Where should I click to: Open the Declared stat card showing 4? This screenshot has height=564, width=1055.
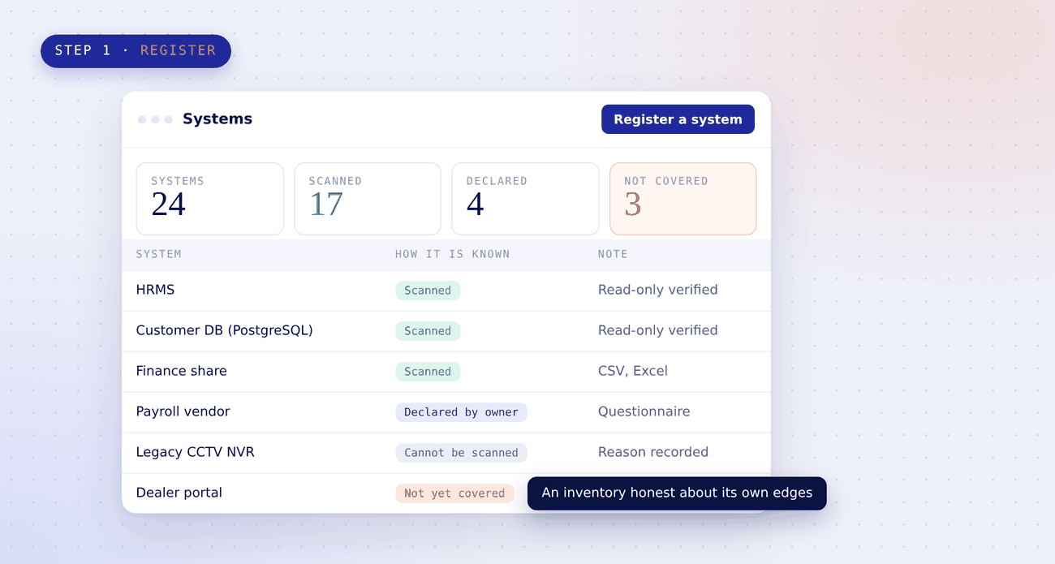point(525,199)
